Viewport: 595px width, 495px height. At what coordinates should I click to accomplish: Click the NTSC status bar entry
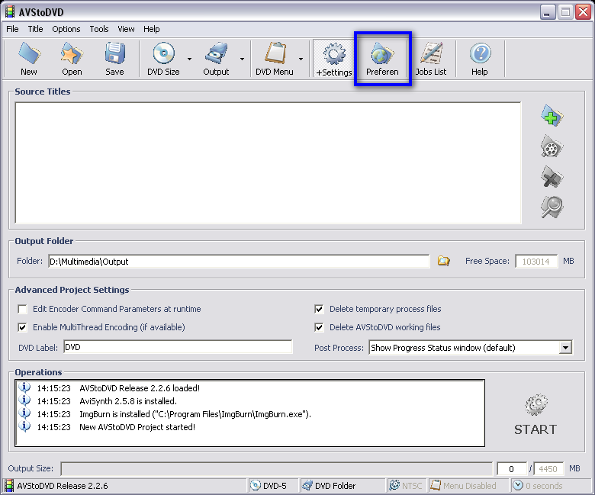406,486
